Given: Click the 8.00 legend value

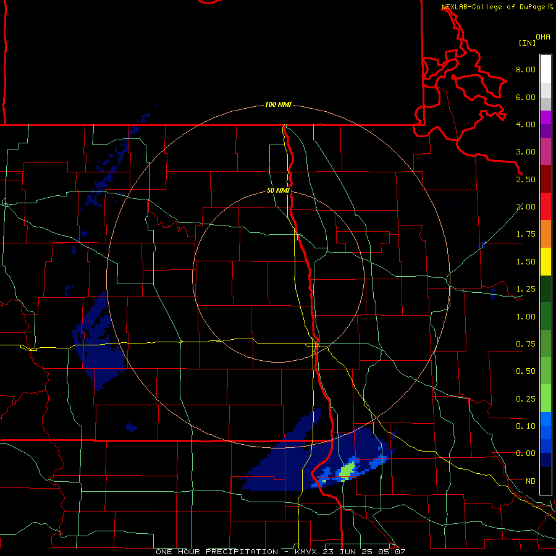Looking at the screenshot, I should (x=526, y=69).
